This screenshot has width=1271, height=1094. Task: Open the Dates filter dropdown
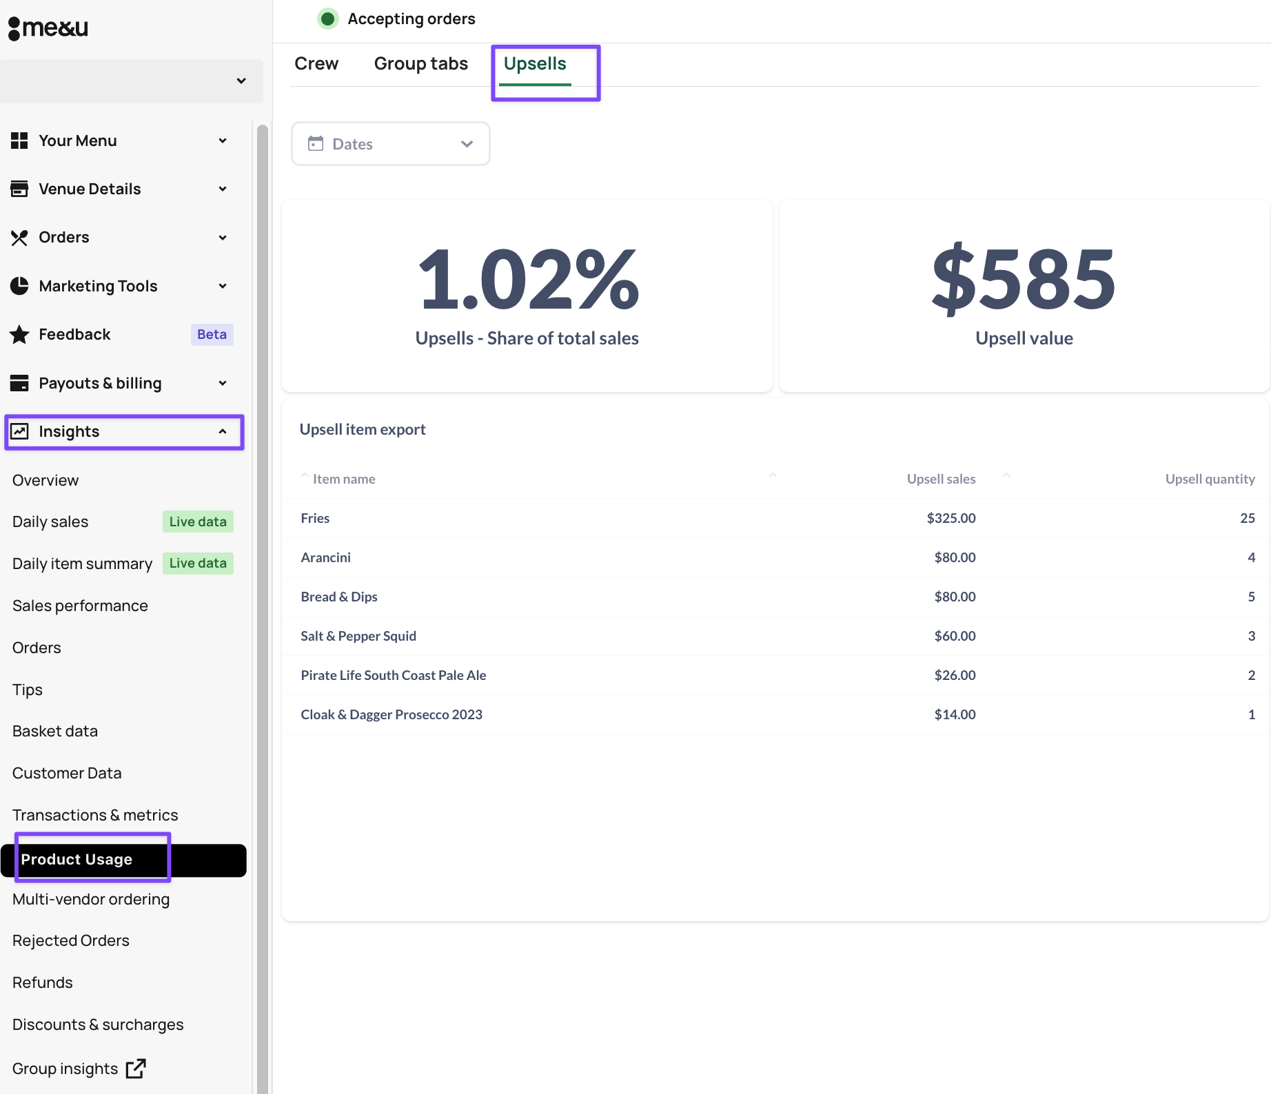390,144
